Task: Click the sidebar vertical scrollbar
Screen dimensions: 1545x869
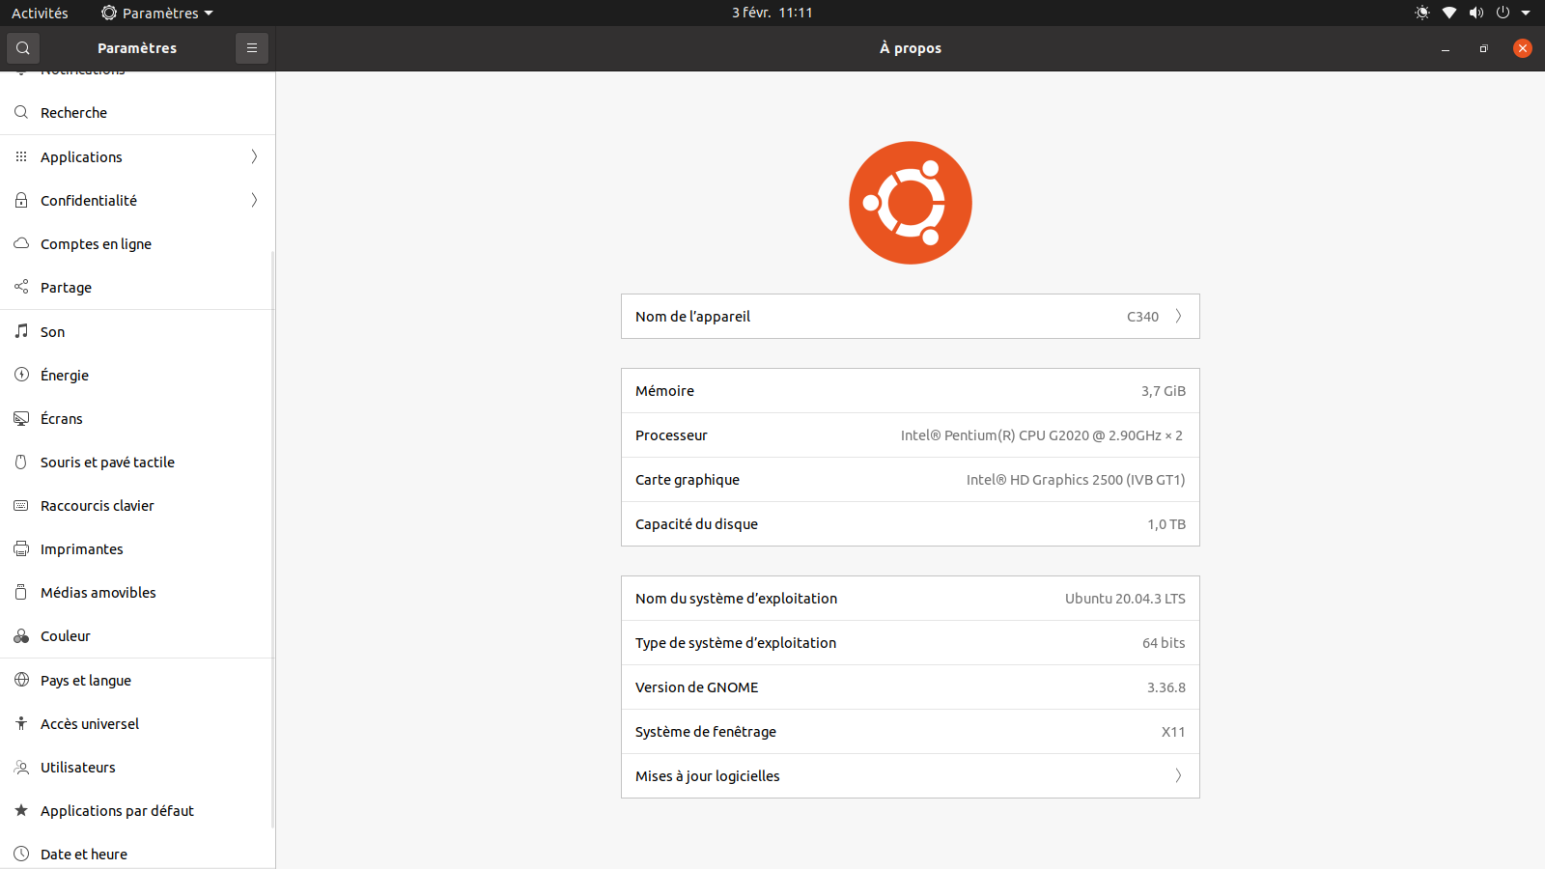Action: pyautogui.click(x=273, y=541)
